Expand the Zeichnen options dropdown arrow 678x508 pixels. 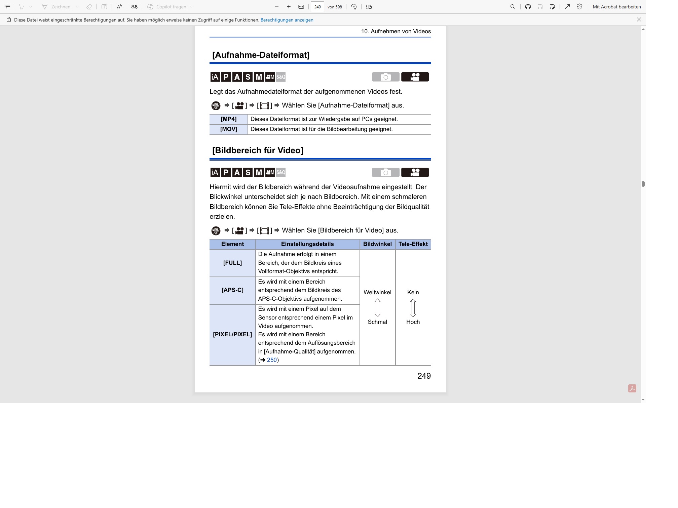point(77,7)
